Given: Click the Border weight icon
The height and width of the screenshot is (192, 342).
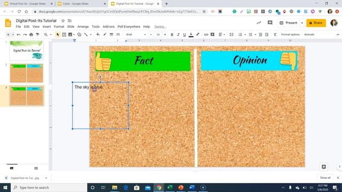Looking at the screenshot, I should point(111,35).
